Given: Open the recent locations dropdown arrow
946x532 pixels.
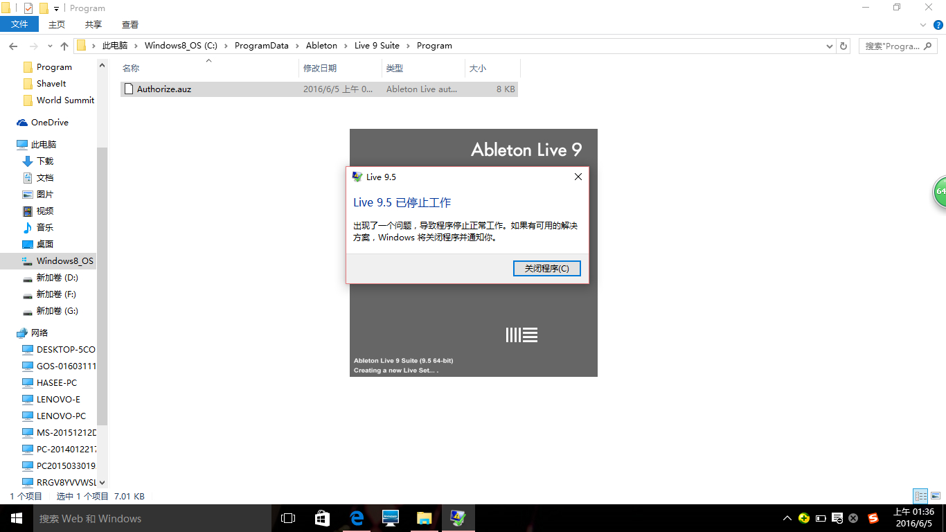Looking at the screenshot, I should (x=50, y=46).
